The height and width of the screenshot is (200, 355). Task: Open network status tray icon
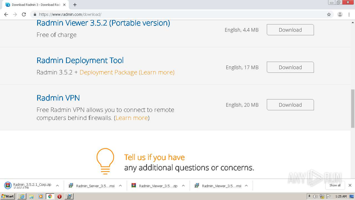(322, 196)
